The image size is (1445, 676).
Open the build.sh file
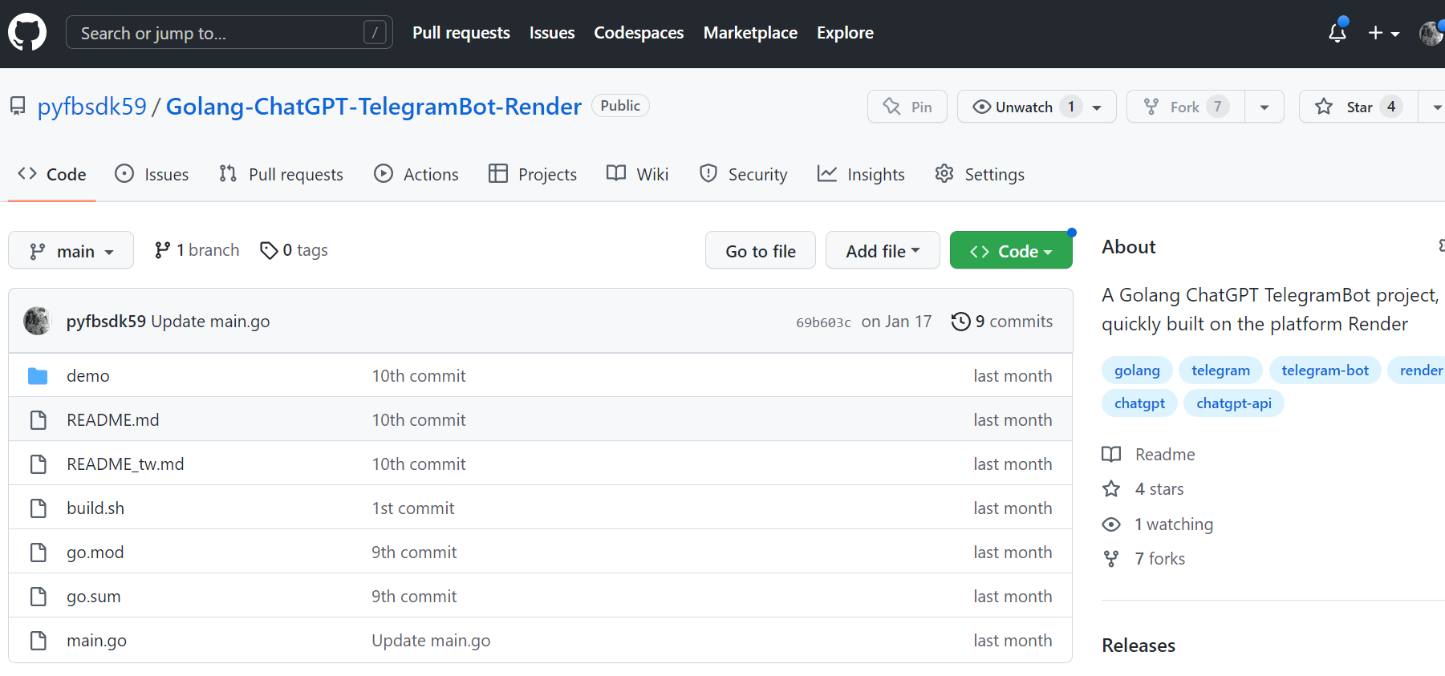point(95,508)
